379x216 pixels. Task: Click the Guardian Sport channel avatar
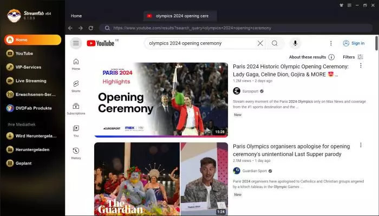(x=237, y=171)
